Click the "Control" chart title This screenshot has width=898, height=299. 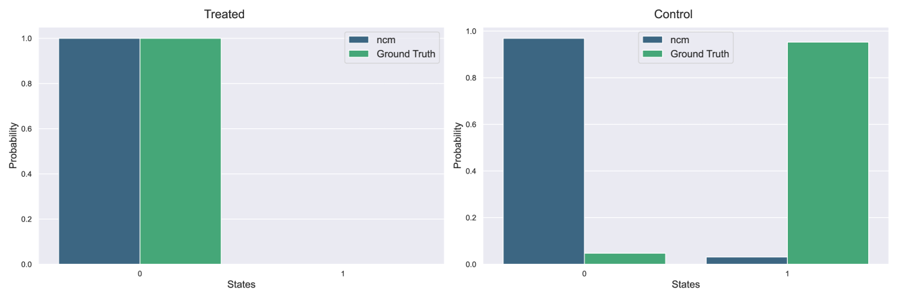coord(673,14)
